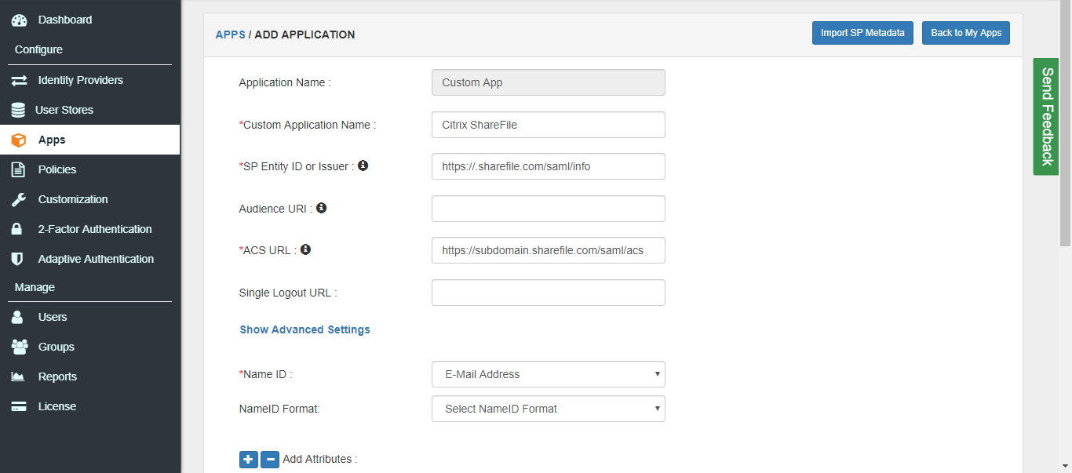
Task: Click Import SP Metadata button
Action: (862, 33)
